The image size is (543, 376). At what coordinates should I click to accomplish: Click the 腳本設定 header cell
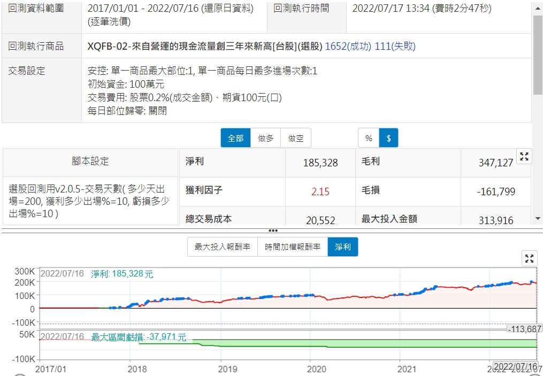click(x=90, y=162)
